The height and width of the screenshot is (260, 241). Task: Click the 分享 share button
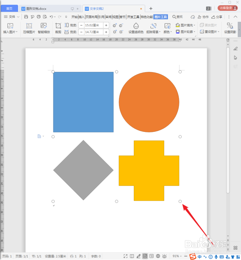(217, 17)
